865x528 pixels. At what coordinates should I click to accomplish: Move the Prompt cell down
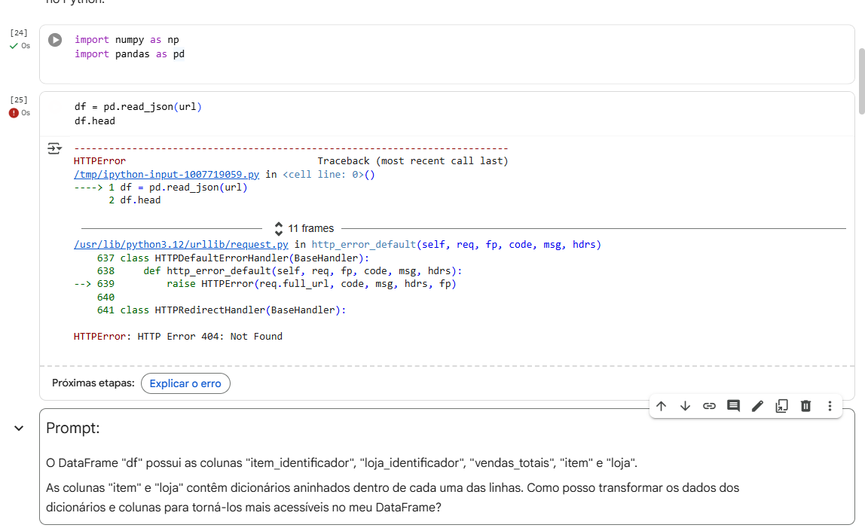pos(685,406)
